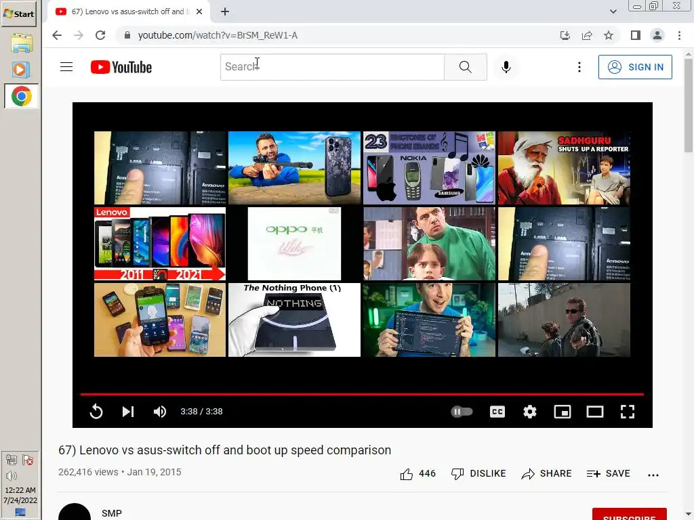Share this page icon
This screenshot has width=694, height=520.
[x=587, y=35]
